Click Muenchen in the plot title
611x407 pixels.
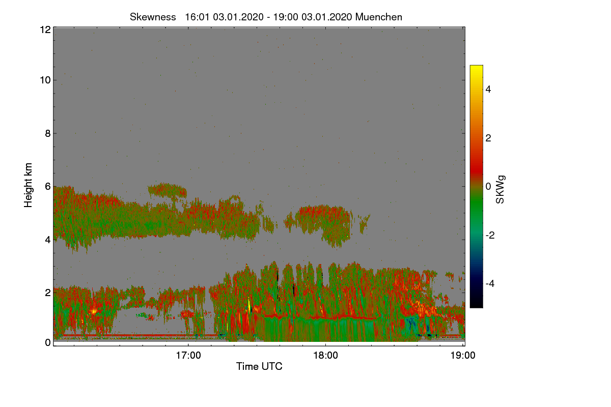(379, 17)
